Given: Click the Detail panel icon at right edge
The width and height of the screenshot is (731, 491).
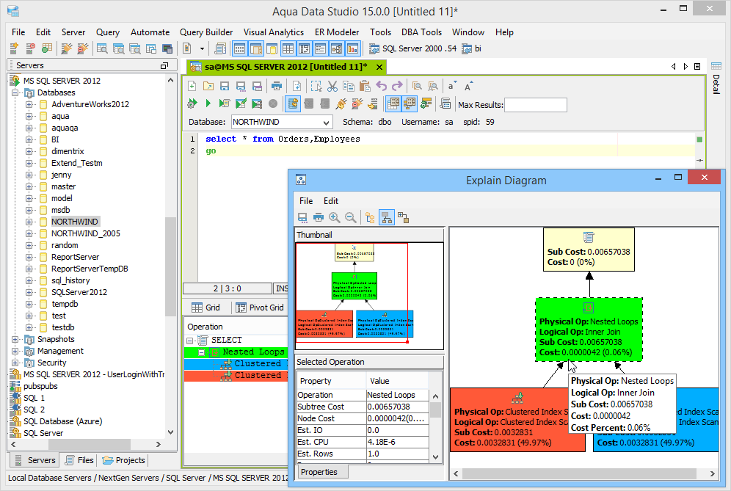Looking at the screenshot, I should click(716, 66).
